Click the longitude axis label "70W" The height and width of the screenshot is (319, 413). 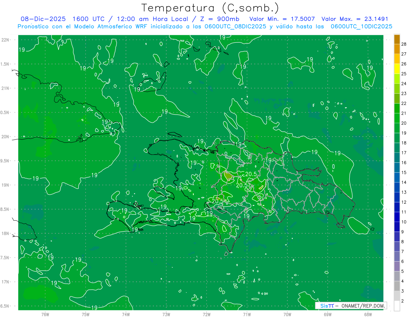point(287,314)
